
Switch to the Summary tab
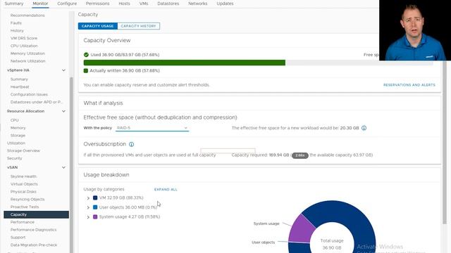(14, 4)
